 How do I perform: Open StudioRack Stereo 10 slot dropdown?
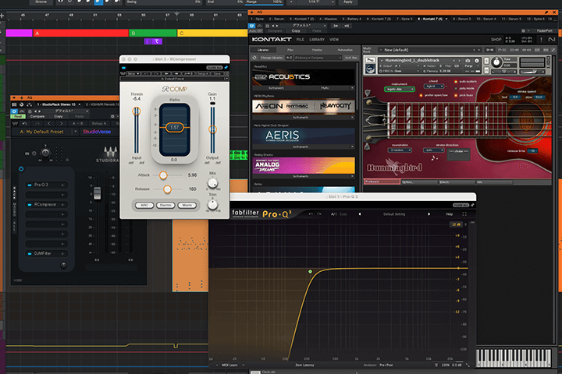(x=79, y=104)
